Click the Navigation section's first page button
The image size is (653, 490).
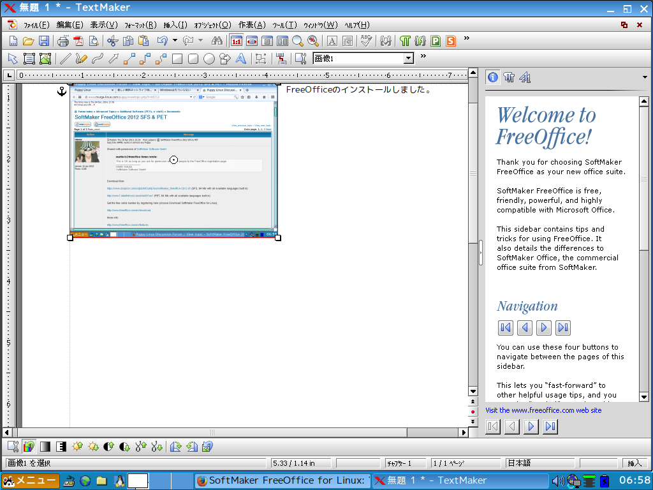click(x=506, y=328)
